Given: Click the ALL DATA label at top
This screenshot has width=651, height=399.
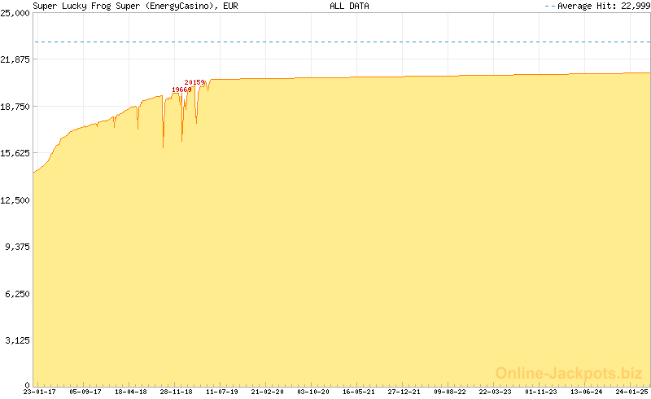Looking at the screenshot, I should point(349,6).
